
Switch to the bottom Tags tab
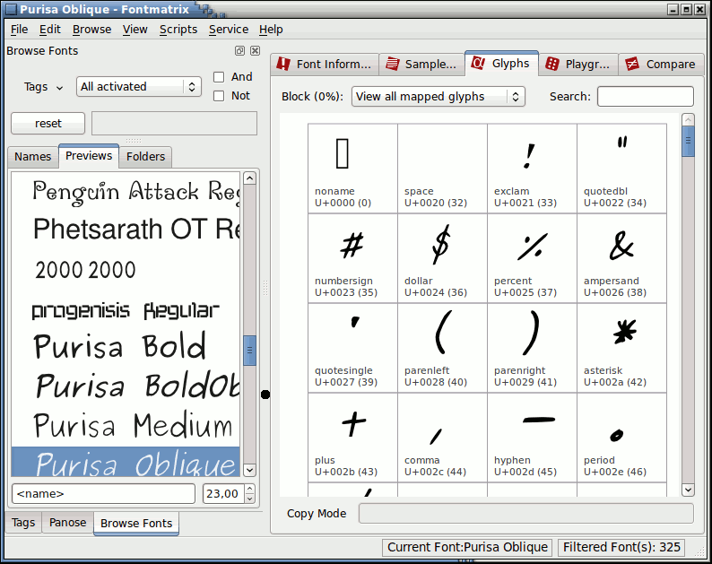pyautogui.click(x=23, y=523)
